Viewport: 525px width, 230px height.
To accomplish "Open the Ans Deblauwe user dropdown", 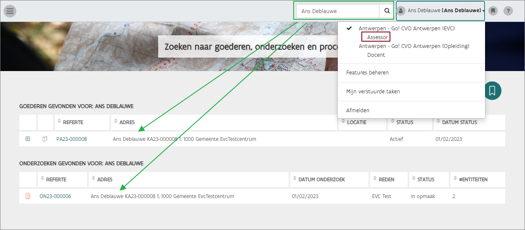I will click(444, 11).
